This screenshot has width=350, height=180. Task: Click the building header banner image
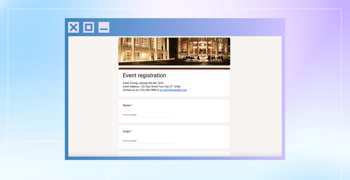click(174, 51)
